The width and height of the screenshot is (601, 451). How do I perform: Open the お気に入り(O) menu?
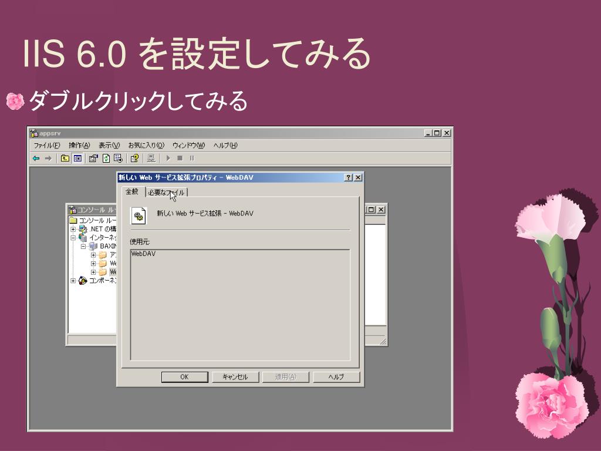(146, 146)
